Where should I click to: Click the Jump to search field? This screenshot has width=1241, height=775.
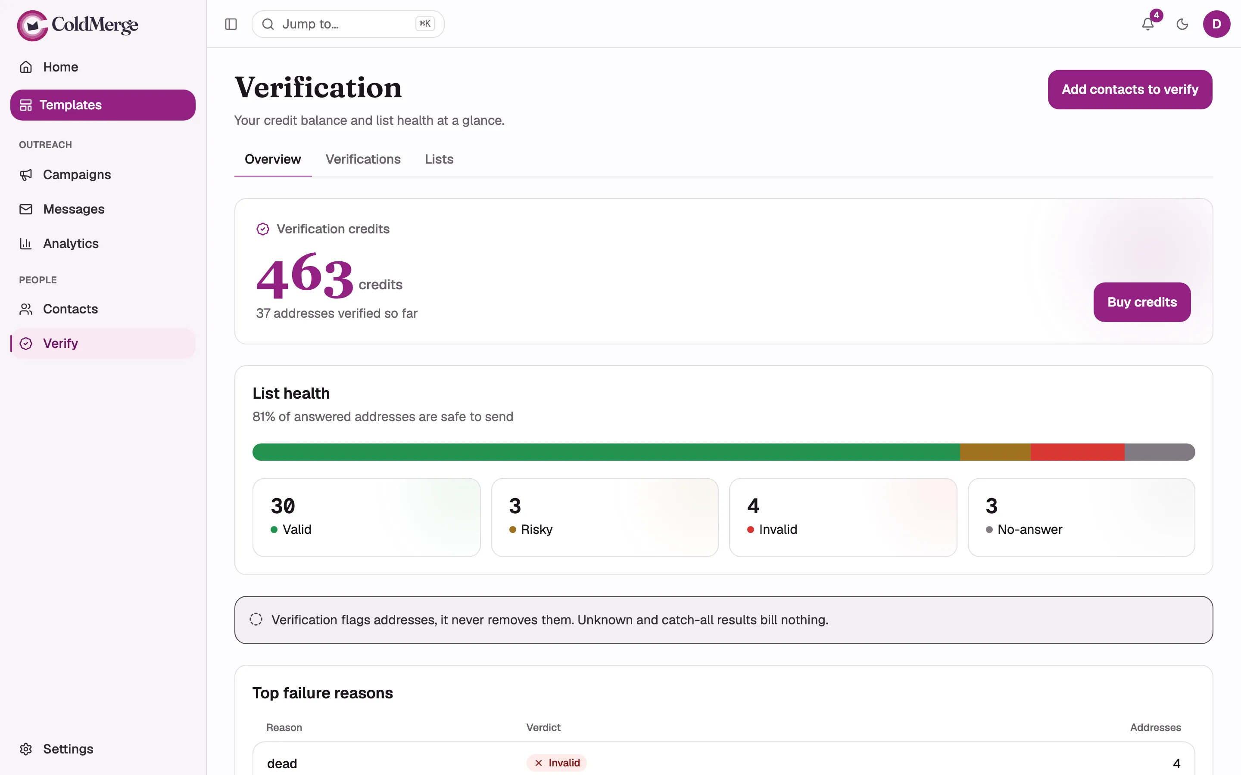coord(348,24)
